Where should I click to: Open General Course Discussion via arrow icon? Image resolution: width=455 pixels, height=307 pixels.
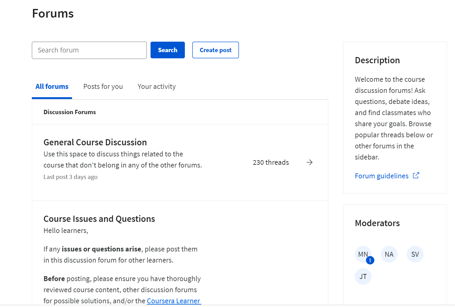(309, 162)
